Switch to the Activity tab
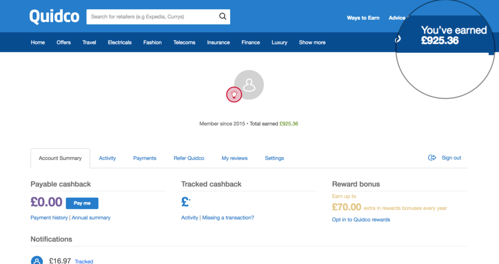The image size is (499, 264). click(x=107, y=158)
